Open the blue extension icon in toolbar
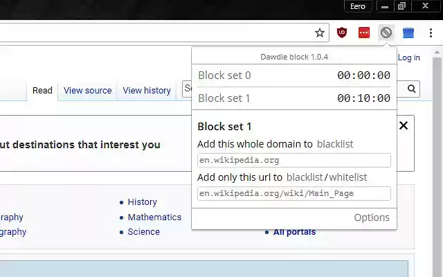Image resolution: width=443 pixels, height=277 pixels. tap(408, 33)
